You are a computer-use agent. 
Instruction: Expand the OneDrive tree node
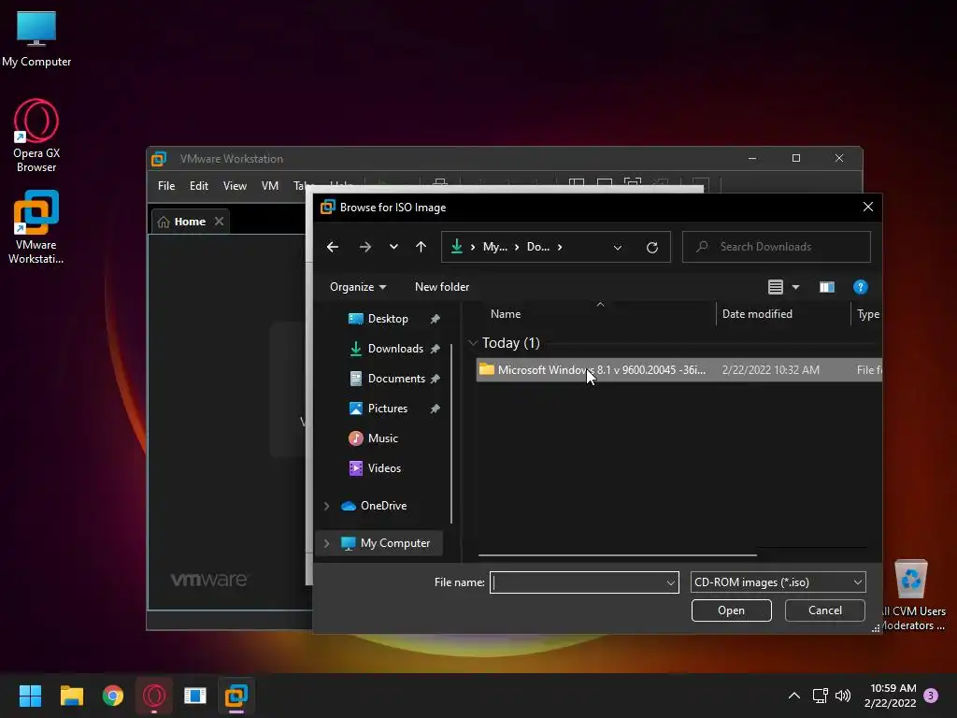coord(326,506)
